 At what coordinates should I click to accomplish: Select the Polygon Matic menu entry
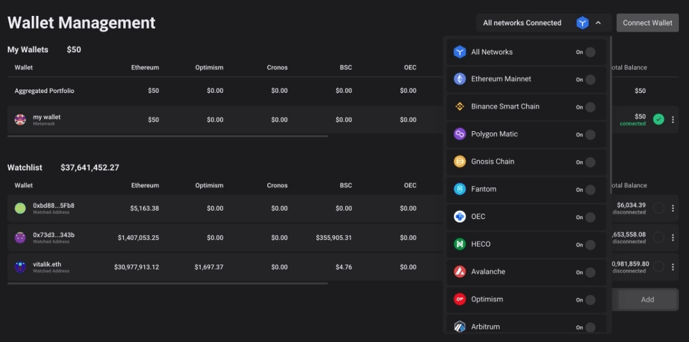point(494,134)
